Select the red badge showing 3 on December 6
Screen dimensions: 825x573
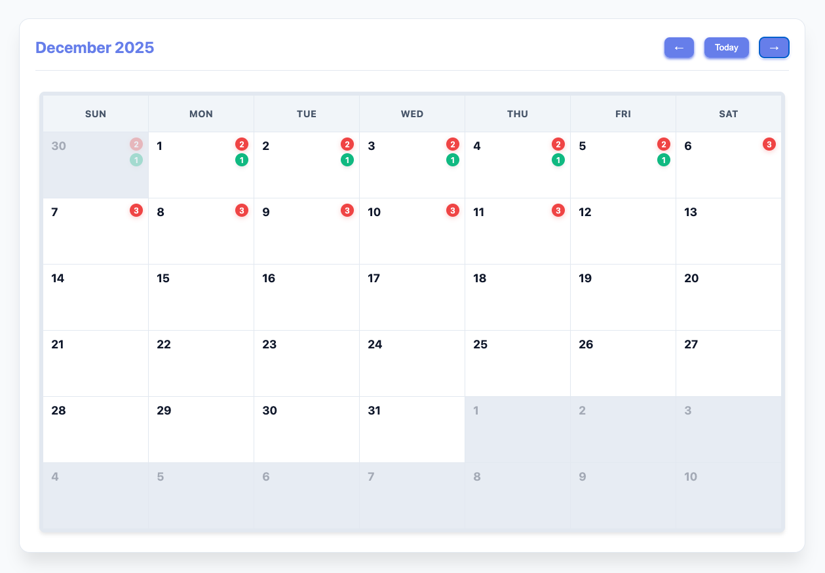(769, 144)
